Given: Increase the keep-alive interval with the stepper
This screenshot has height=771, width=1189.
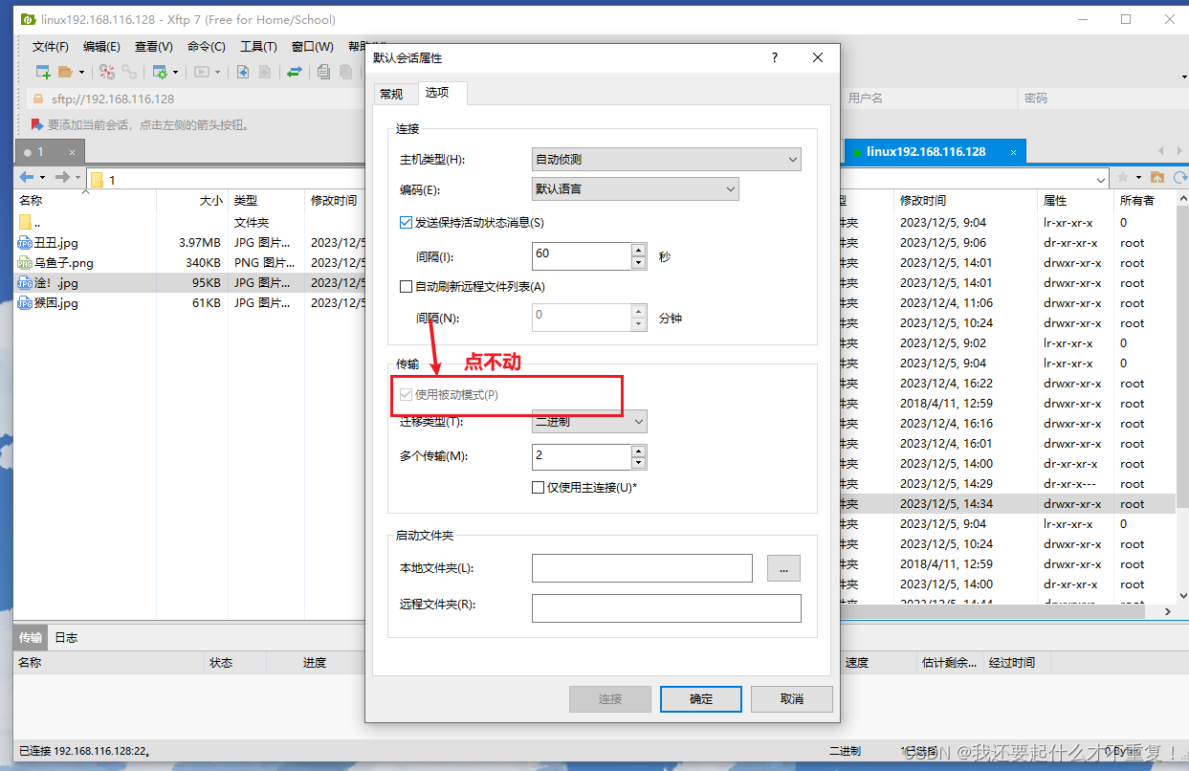Looking at the screenshot, I should click(x=639, y=251).
